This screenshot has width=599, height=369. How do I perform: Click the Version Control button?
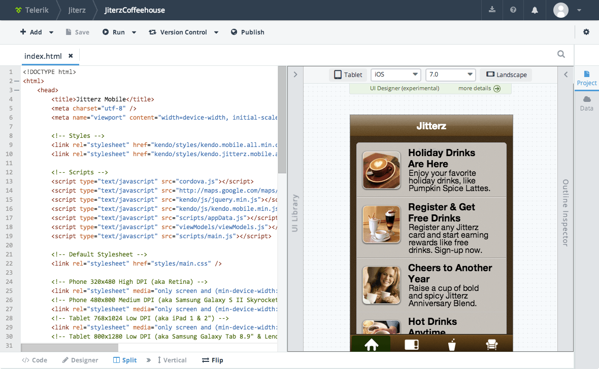178,32
